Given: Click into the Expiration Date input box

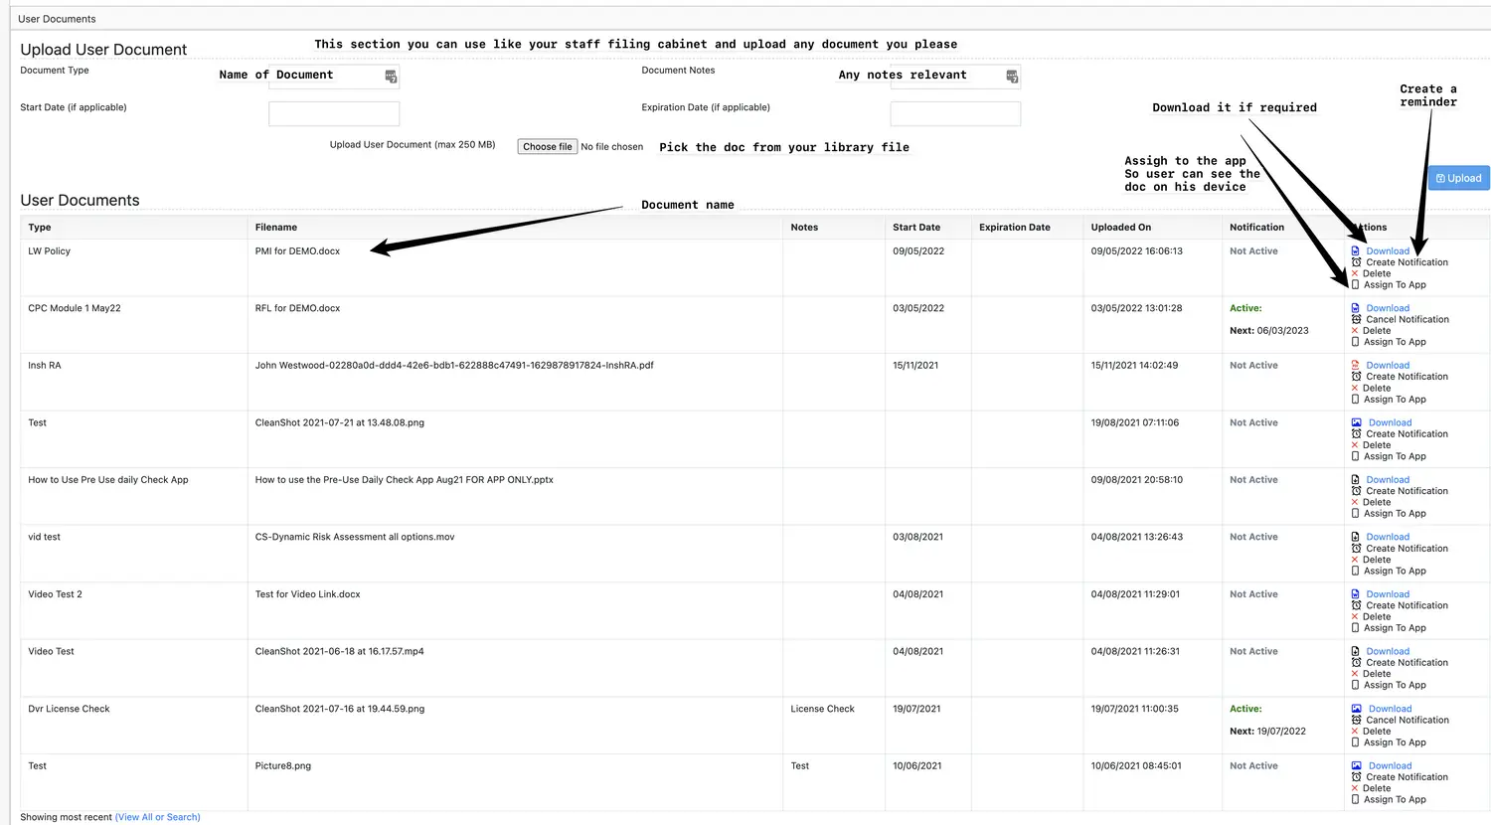Looking at the screenshot, I should pos(954,114).
